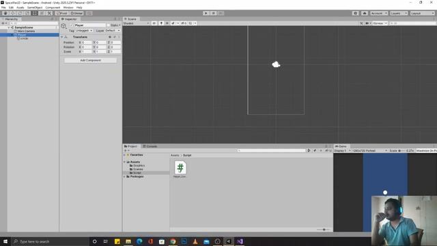Adjust the Game view Scale slider
Screen dimensions: 437x246
click(x=401, y=150)
